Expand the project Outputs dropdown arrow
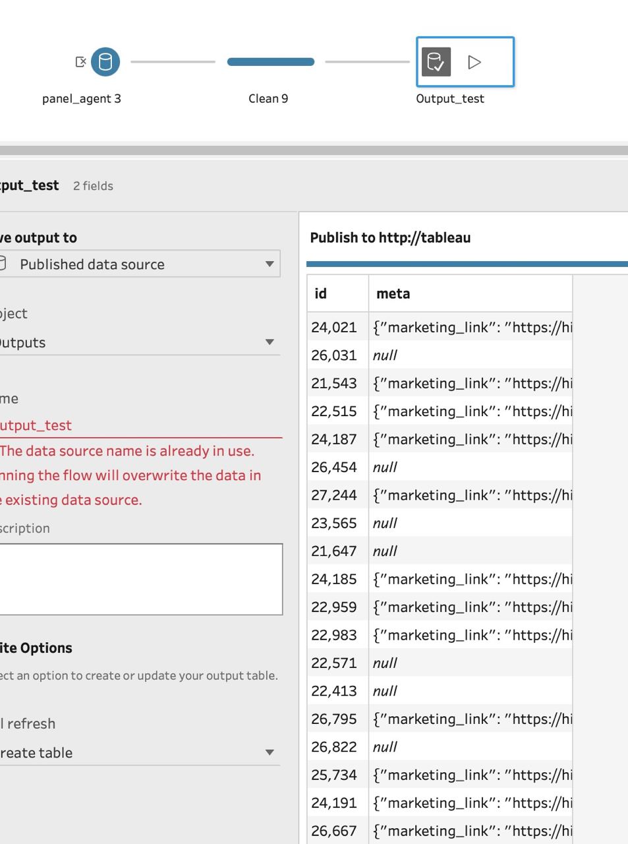Image resolution: width=628 pixels, height=844 pixels. [x=270, y=342]
